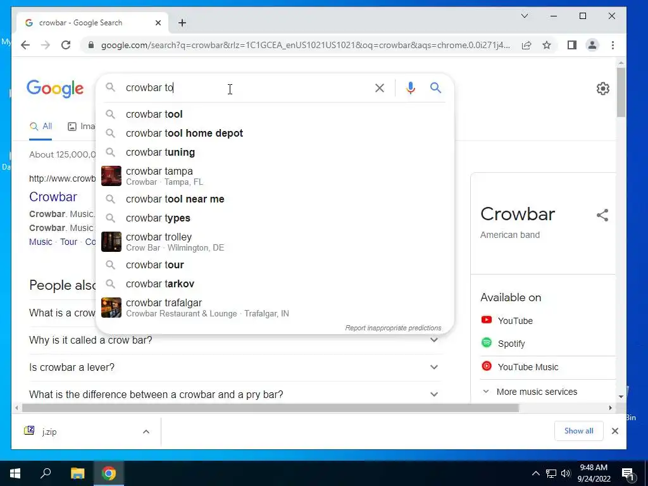Click the Crowbar Restaurant Trafalgar thumbnail
This screenshot has width=648, height=486.
tap(111, 308)
